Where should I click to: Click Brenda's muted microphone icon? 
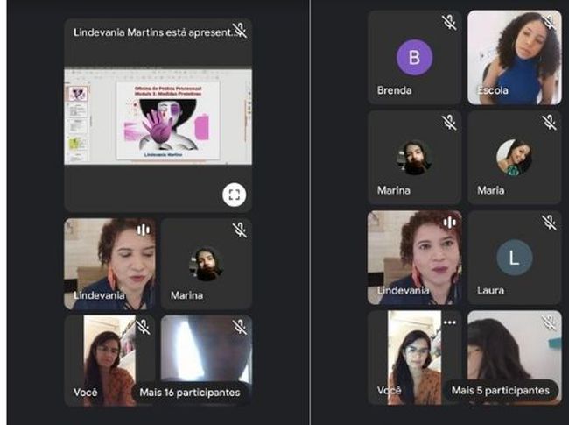pos(449,22)
